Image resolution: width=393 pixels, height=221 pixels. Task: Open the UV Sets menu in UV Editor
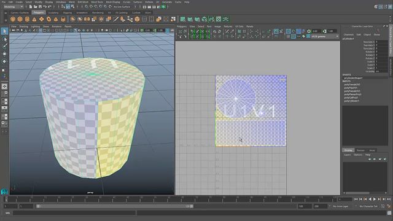coord(239,26)
